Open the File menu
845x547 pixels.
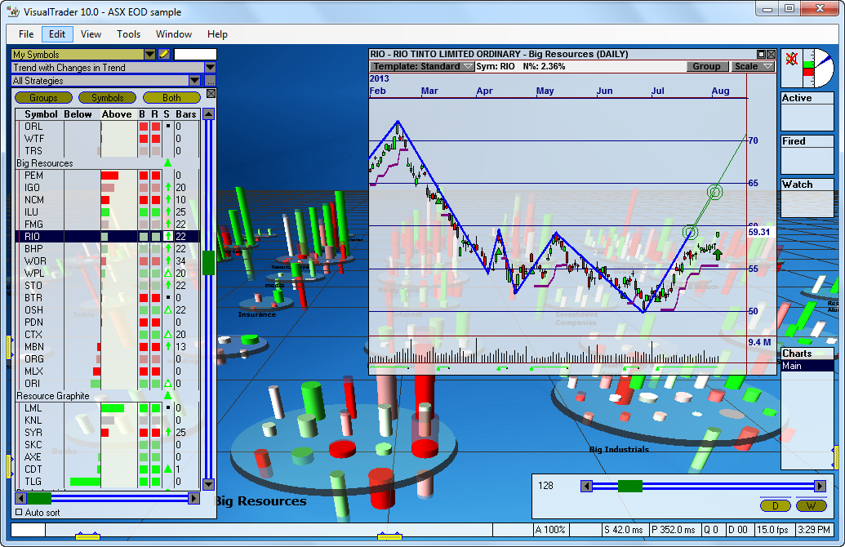pos(26,34)
